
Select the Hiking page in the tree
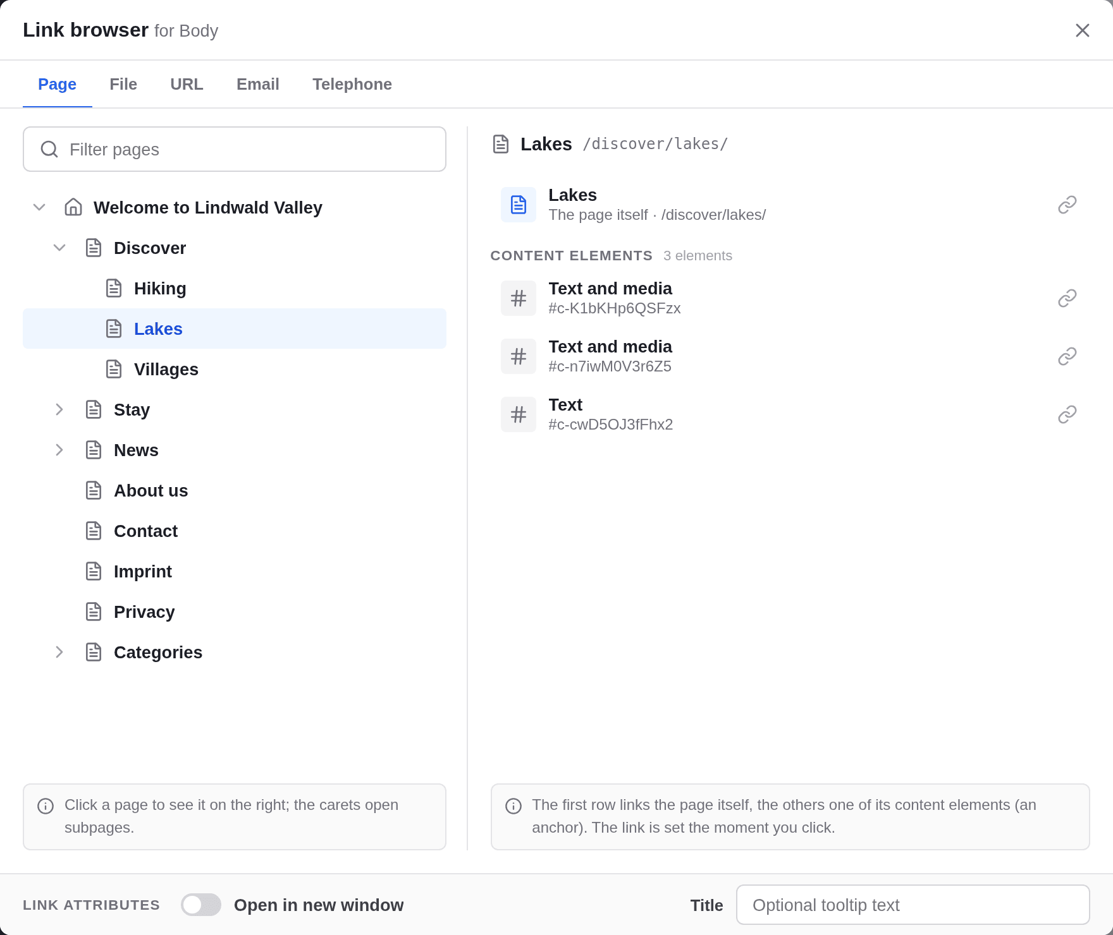(x=235, y=288)
